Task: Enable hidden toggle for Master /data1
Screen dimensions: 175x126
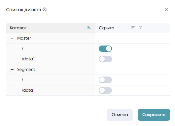Action: tap(105, 59)
